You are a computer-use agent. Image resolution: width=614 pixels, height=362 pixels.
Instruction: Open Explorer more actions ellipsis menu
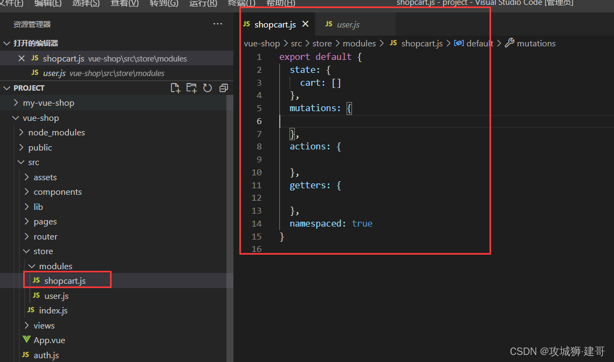tap(218, 24)
